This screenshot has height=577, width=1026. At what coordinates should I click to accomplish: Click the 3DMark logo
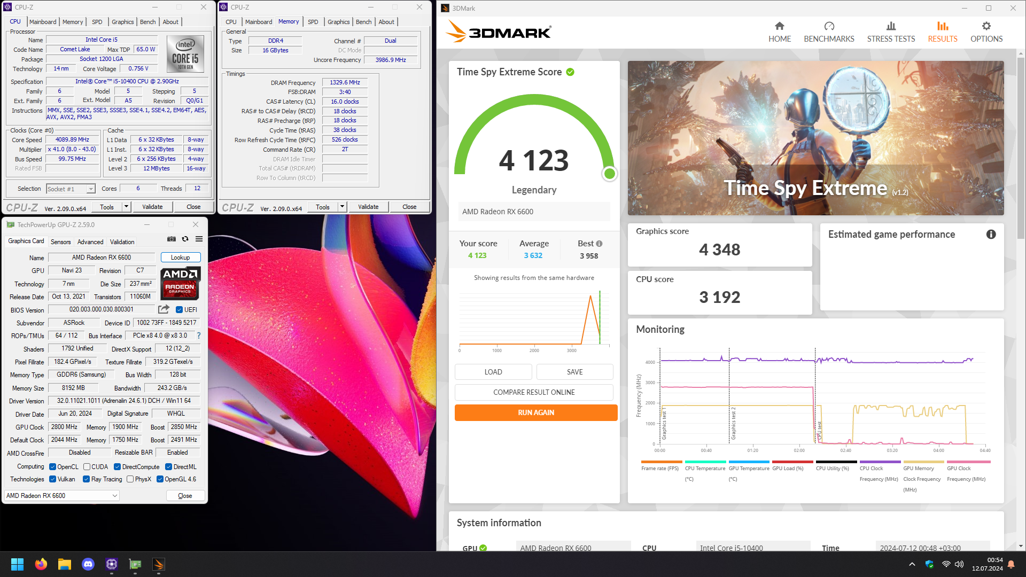(499, 32)
